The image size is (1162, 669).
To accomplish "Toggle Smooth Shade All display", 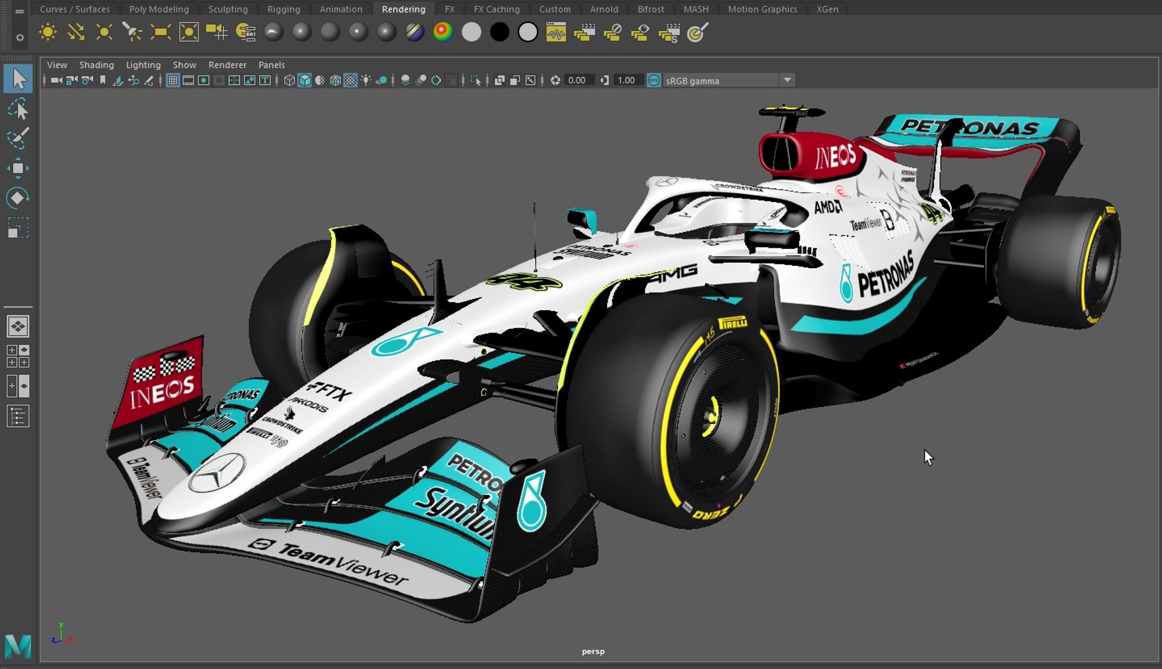I will [x=305, y=81].
